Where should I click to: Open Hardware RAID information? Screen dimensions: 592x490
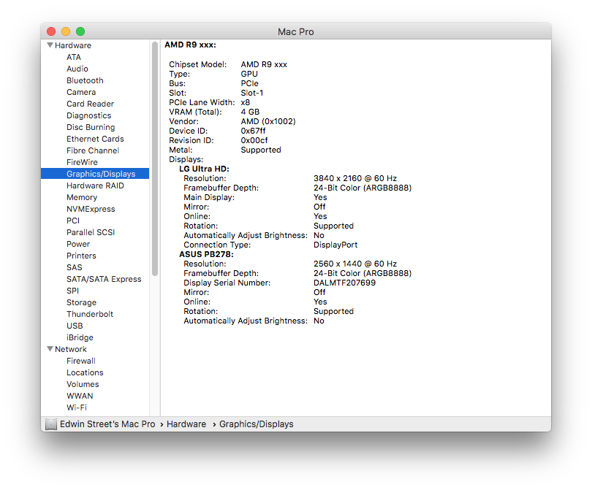pos(95,185)
